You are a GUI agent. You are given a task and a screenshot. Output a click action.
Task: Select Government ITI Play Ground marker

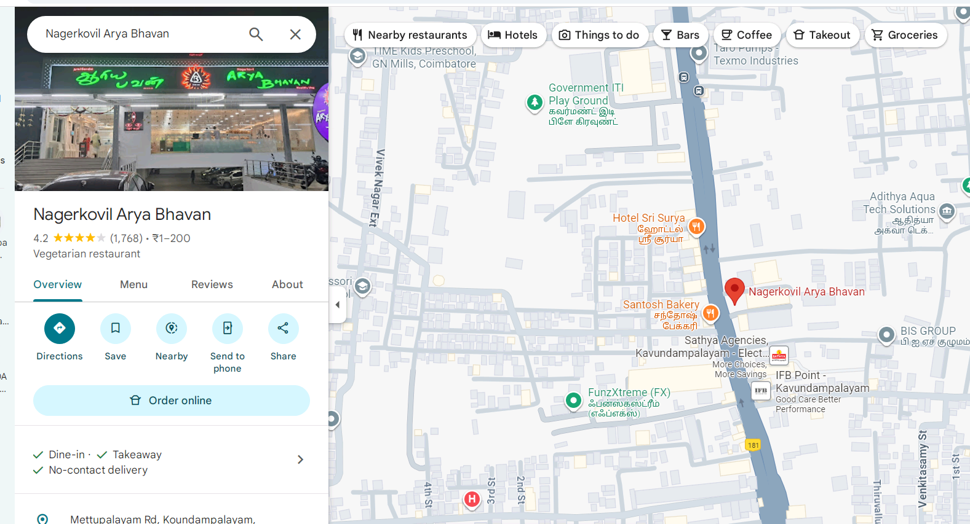pyautogui.click(x=535, y=102)
